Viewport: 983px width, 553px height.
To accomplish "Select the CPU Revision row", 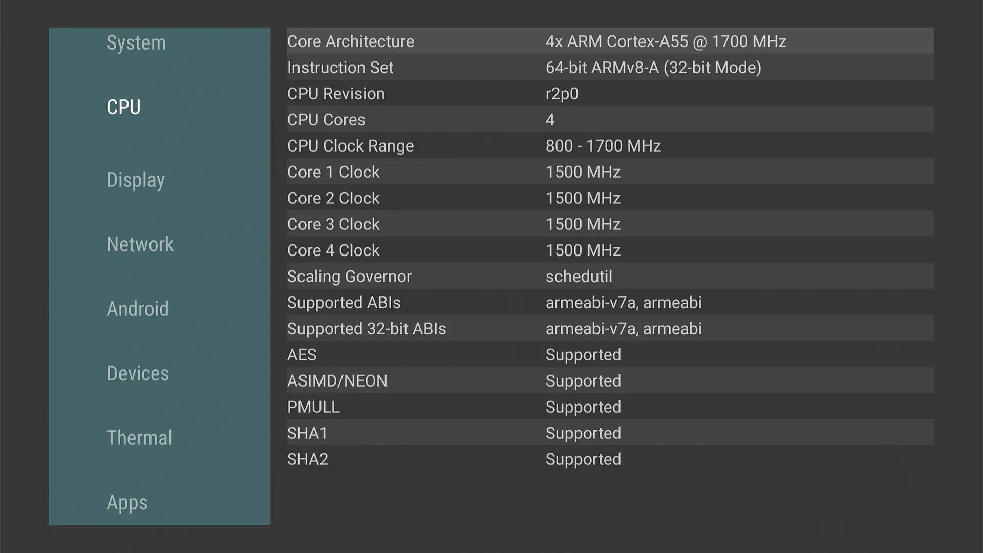I will pyautogui.click(x=609, y=93).
